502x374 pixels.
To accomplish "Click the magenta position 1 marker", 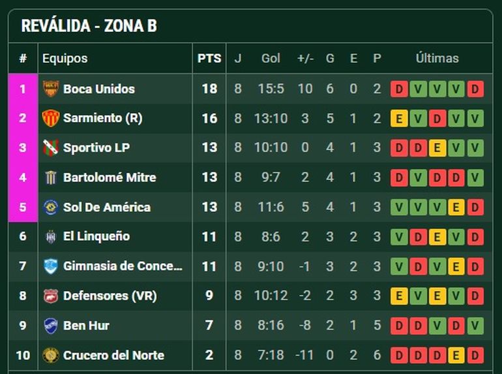I will tap(23, 89).
